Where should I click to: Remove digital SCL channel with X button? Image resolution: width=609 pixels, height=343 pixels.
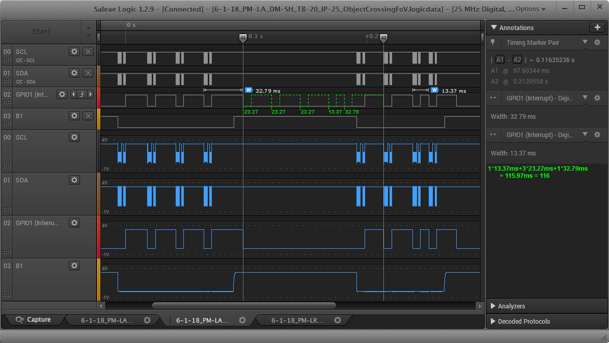88,52
